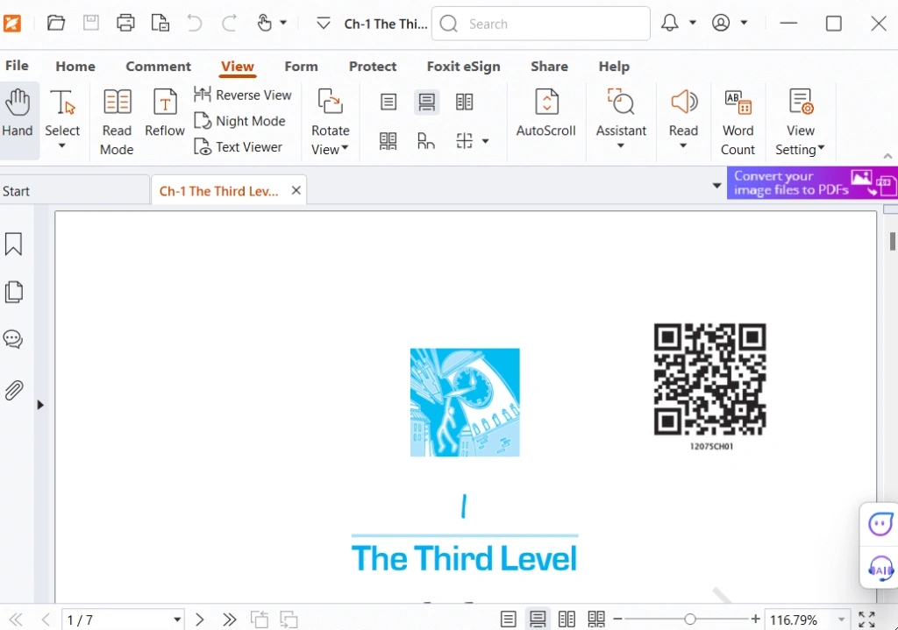The width and height of the screenshot is (898, 630).
Task: Click the Save disk icon
Action: coord(91,24)
